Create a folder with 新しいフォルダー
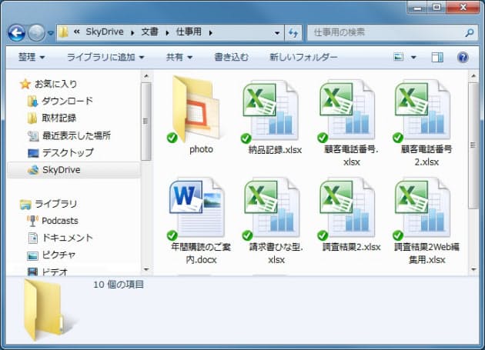This screenshot has height=350, width=485. pos(303,58)
